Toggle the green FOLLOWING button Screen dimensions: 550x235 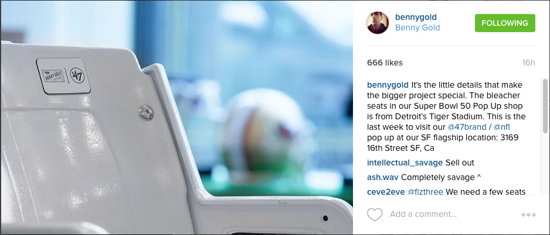click(505, 23)
